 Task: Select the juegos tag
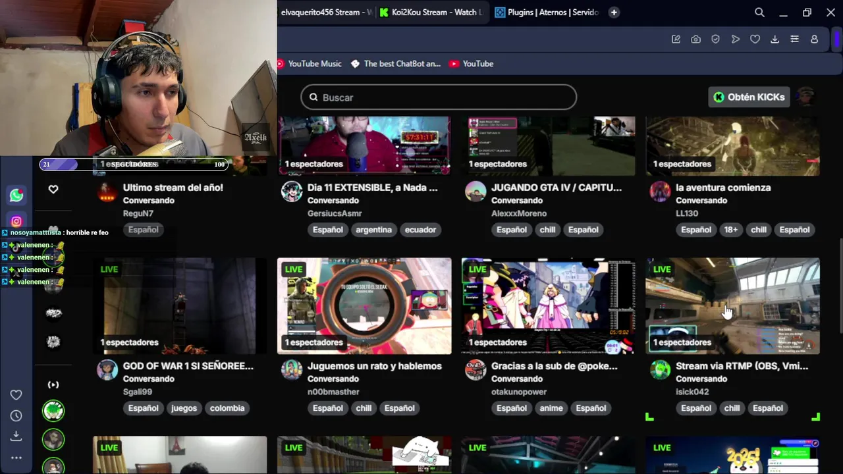click(x=184, y=408)
